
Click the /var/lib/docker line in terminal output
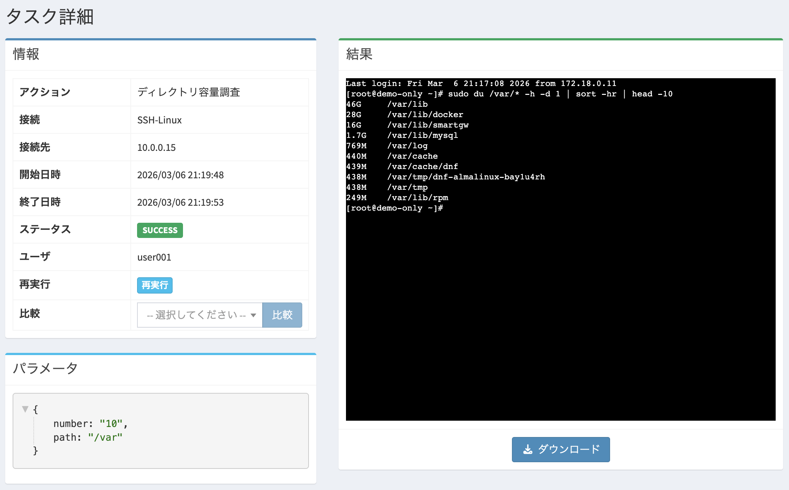[x=425, y=115]
